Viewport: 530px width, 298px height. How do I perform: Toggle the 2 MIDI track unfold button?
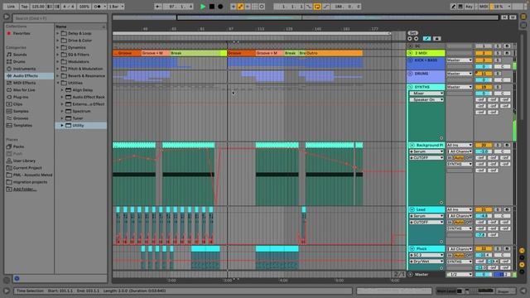coord(411,53)
